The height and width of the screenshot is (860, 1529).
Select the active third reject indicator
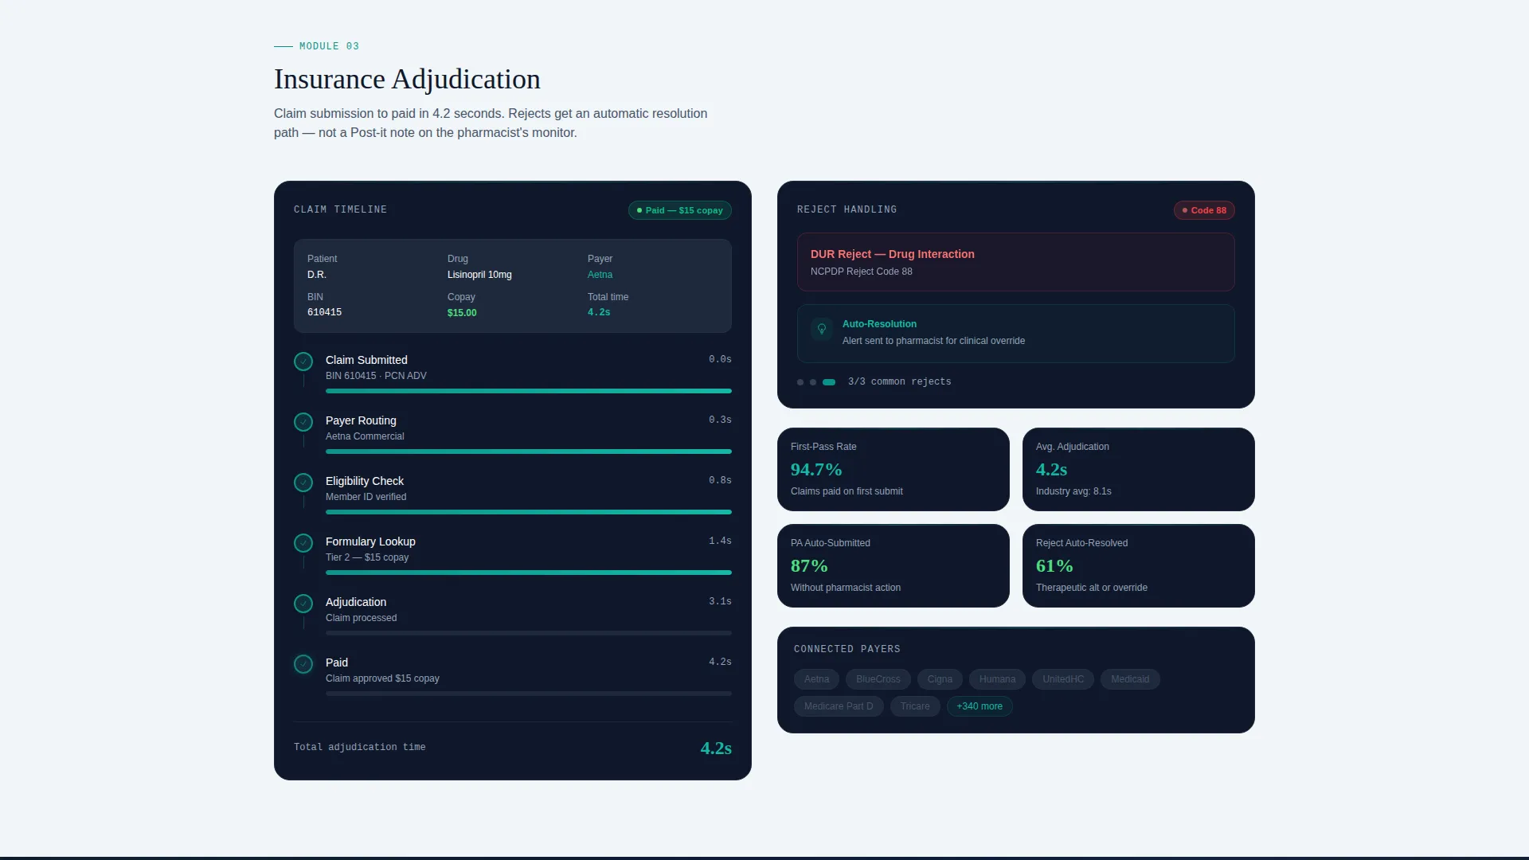pyautogui.click(x=829, y=382)
